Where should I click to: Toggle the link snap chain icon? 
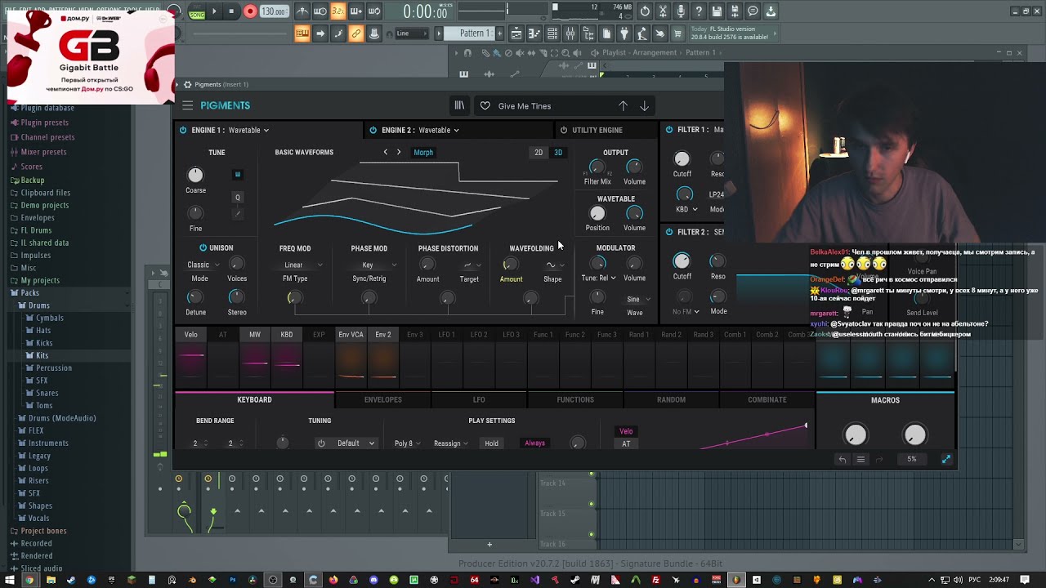click(356, 33)
